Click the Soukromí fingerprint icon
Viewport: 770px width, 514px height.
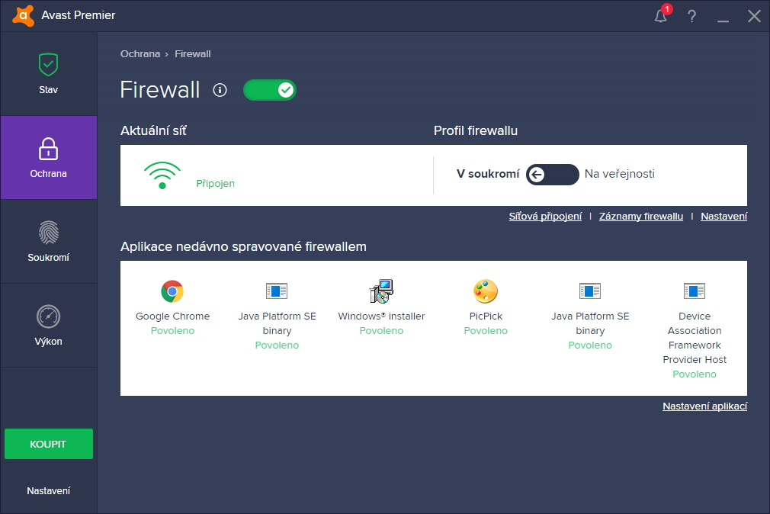[48, 233]
